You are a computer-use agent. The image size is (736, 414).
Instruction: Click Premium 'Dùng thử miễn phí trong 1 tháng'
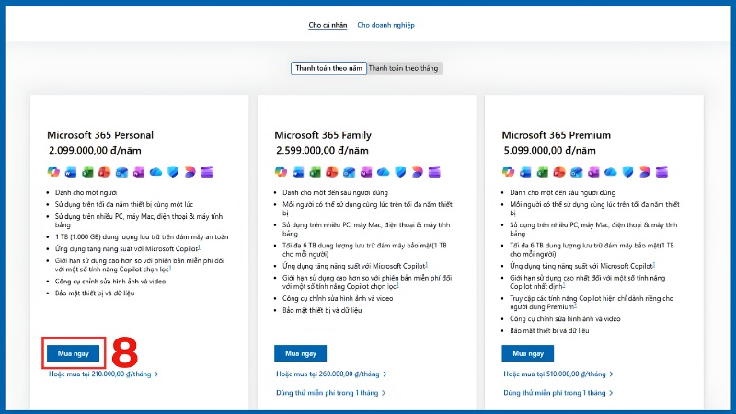558,393
